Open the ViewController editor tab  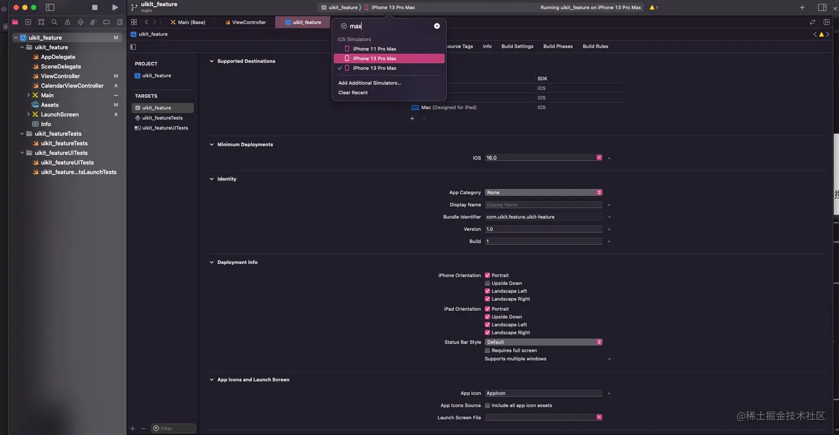pyautogui.click(x=245, y=22)
